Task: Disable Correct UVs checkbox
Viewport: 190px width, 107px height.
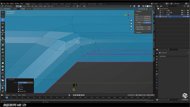Action: pos(19,91)
